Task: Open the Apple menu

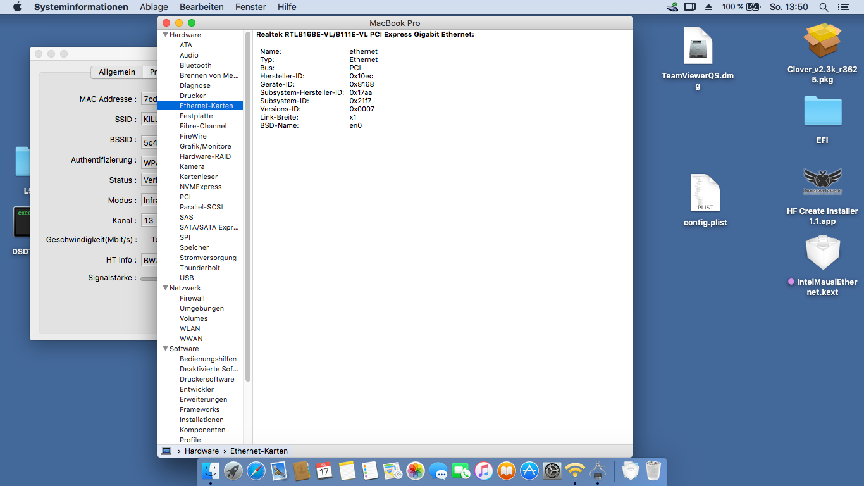Action: (17, 7)
